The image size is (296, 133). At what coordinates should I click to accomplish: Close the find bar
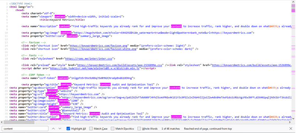pyautogui.click(x=291, y=129)
